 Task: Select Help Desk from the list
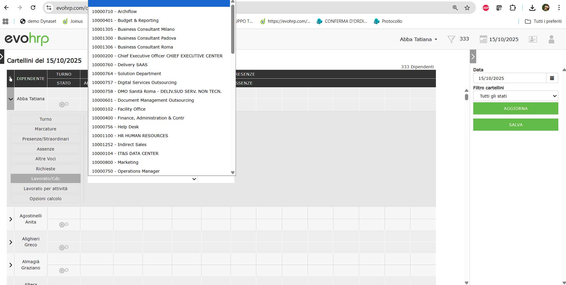(x=128, y=127)
